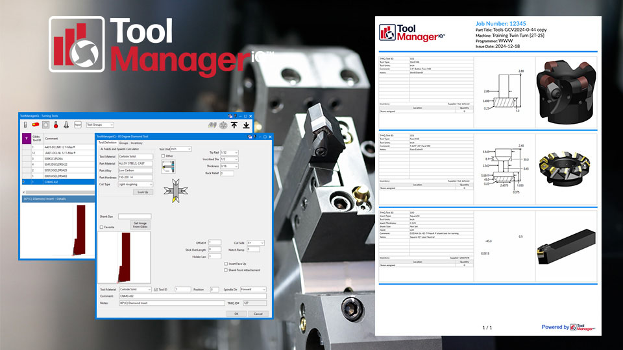623x350 pixels.
Task: Click the yellow-insert face mill image in report
Action: tap(566, 167)
